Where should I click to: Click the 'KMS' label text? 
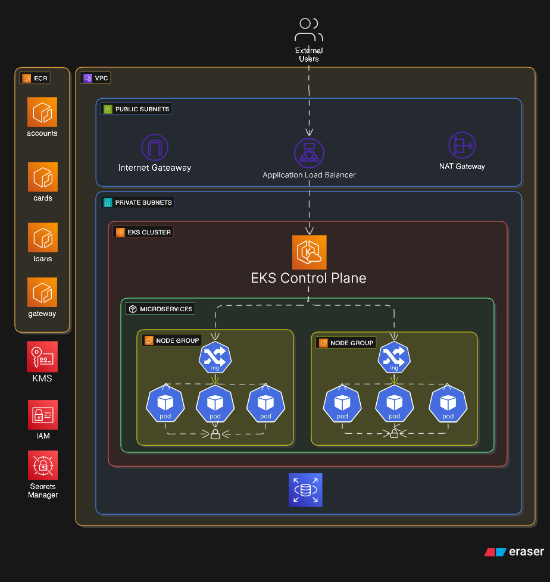click(42, 378)
